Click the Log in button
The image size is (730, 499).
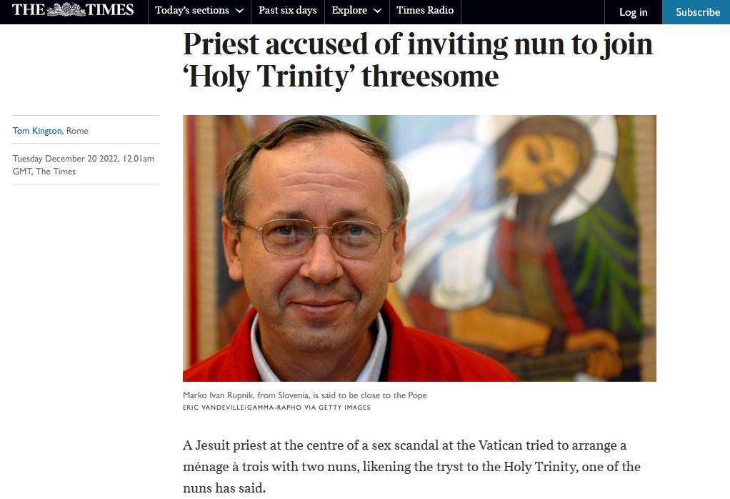tap(633, 12)
